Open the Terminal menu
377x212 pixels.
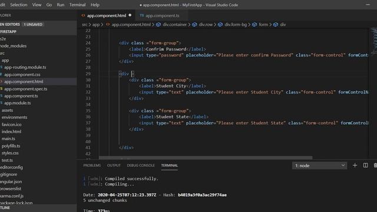[77, 5]
